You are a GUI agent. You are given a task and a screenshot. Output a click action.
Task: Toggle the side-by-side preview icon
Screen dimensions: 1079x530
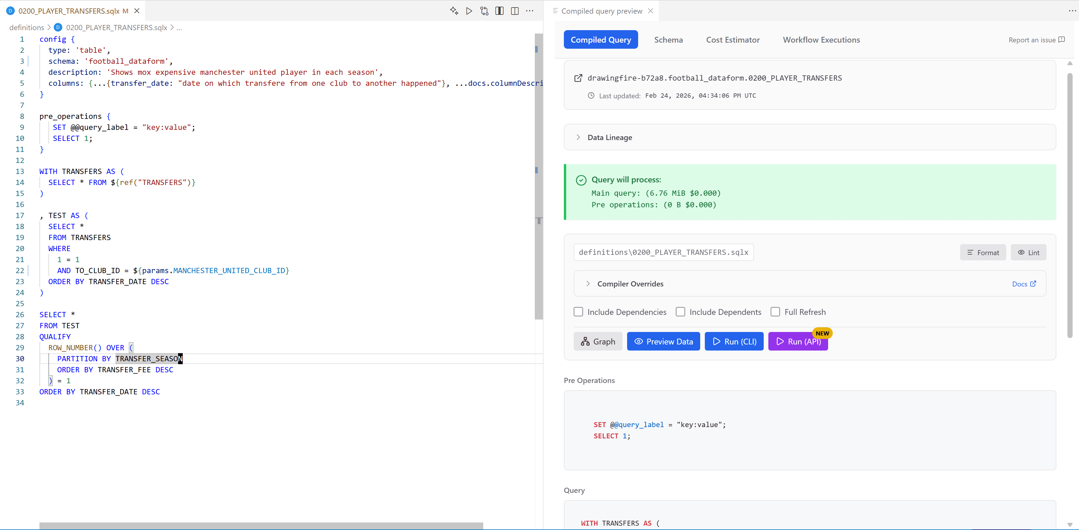[x=499, y=11]
